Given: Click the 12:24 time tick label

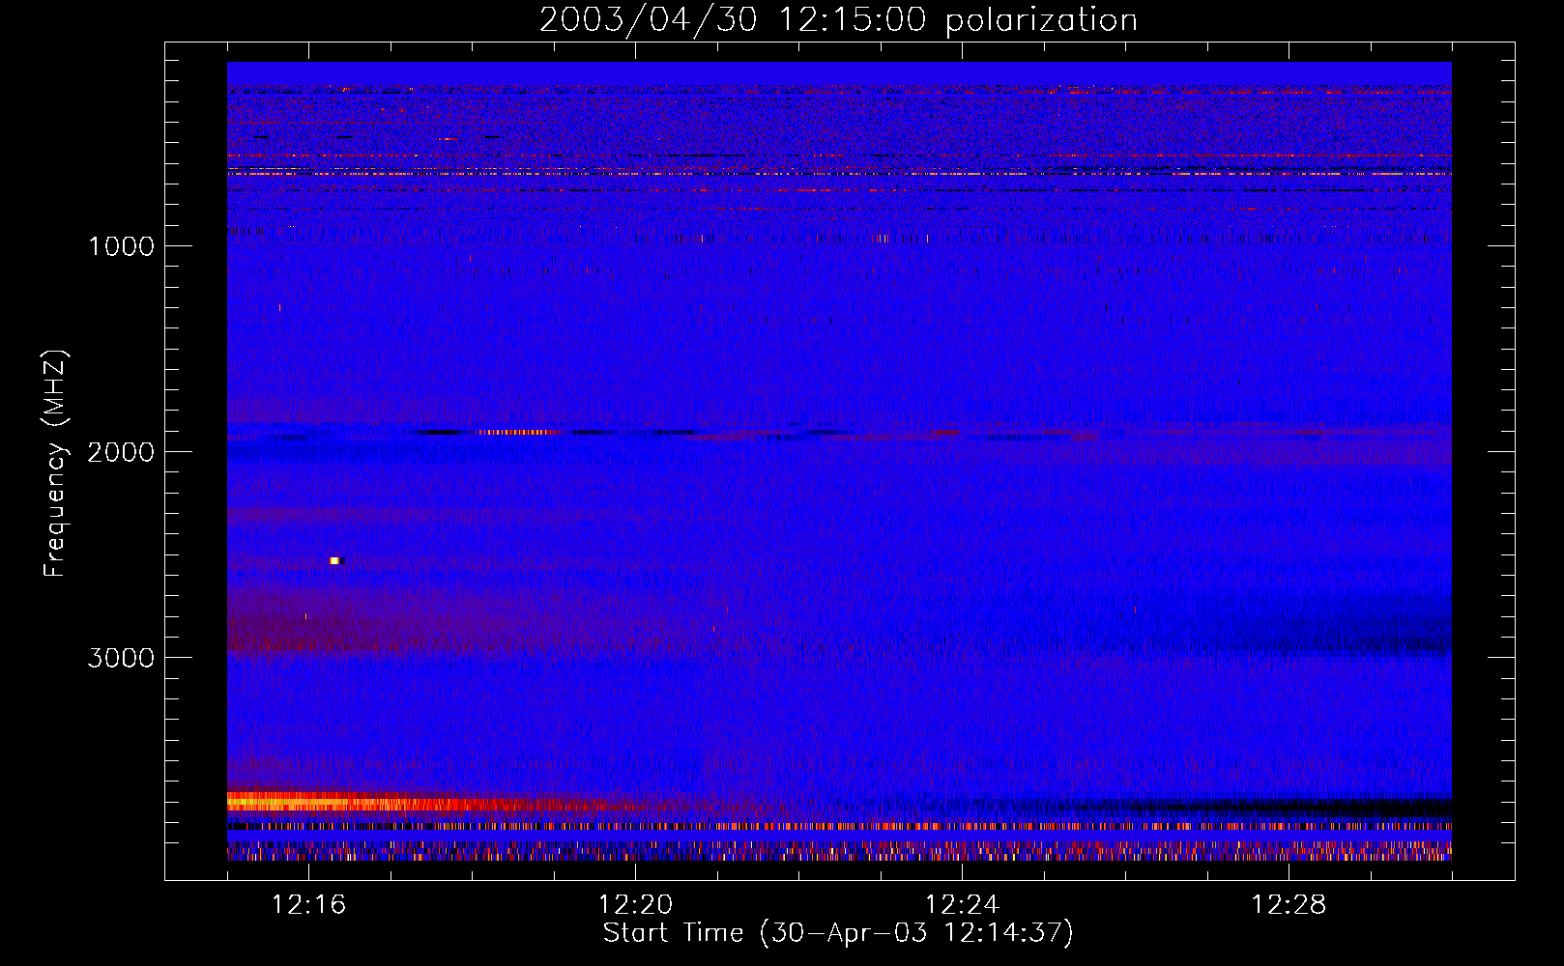Looking at the screenshot, I should [962, 905].
